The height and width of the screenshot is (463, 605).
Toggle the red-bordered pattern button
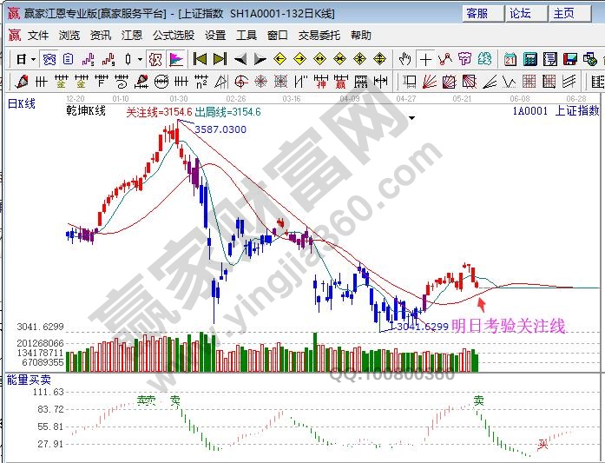point(155,59)
